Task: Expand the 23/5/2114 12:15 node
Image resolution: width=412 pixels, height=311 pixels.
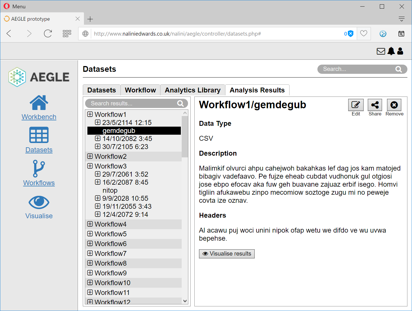Action: [98, 122]
